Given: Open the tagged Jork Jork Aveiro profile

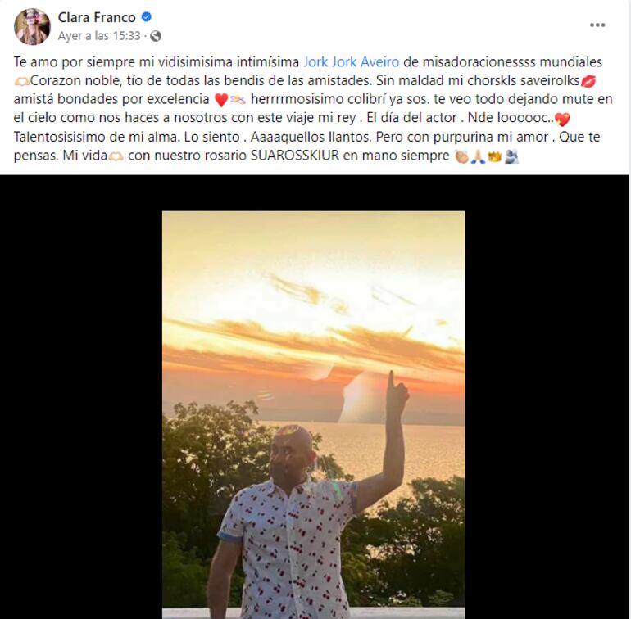Looking at the screenshot, I should click(351, 62).
